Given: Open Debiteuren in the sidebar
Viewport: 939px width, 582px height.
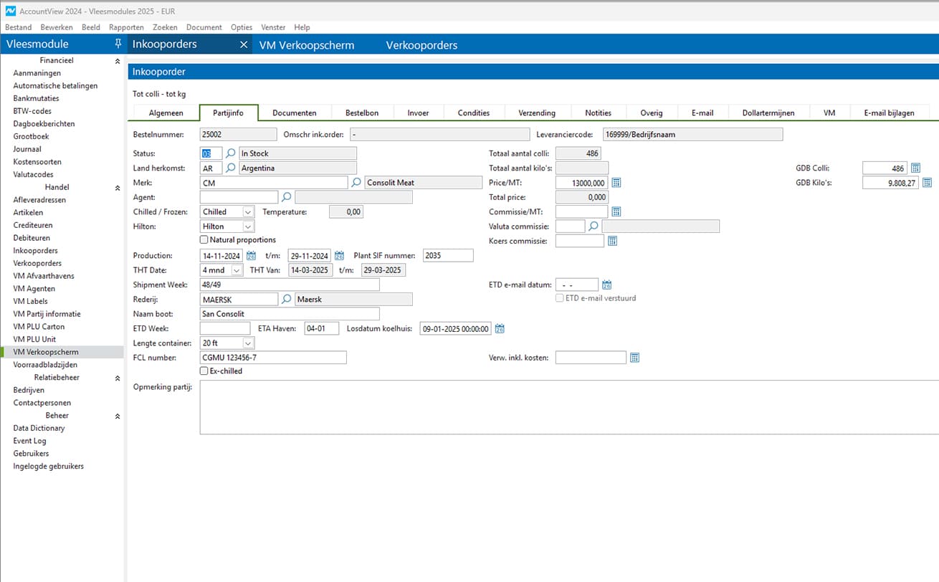Looking at the screenshot, I should [32, 238].
